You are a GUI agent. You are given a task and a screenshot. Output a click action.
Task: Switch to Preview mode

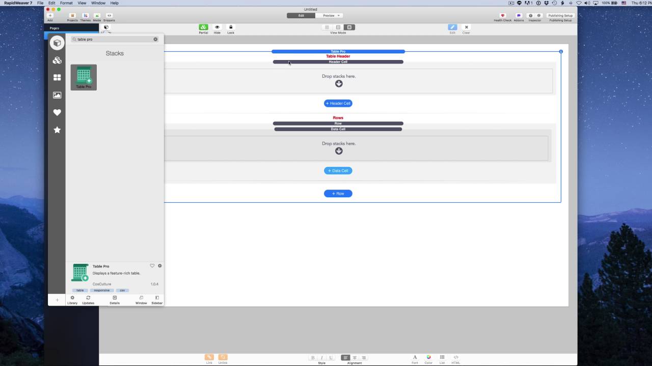tap(329, 16)
